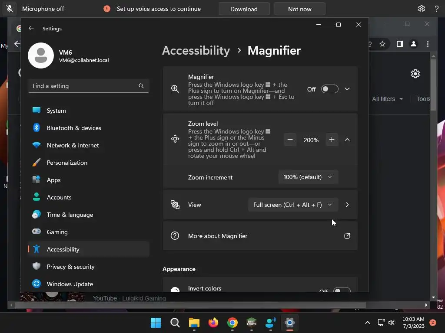Open View details arrow
Screen dimensions: 445x333
[x=347, y=205]
